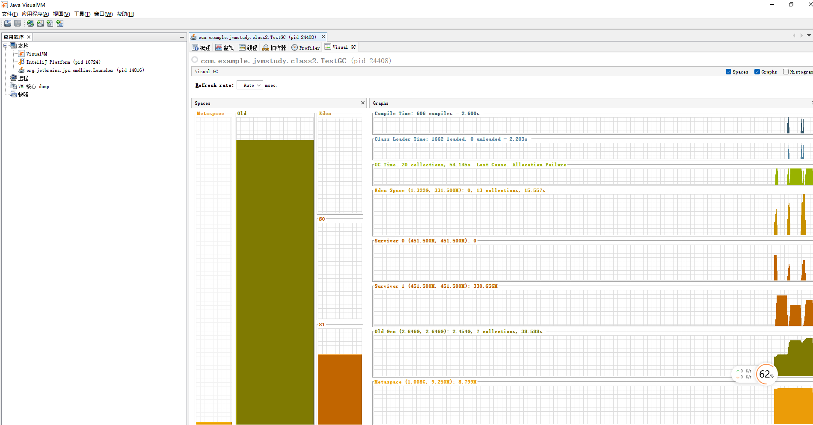Click the 抽样器 tab's sampler icon
This screenshot has height=425, width=813.
266,47
